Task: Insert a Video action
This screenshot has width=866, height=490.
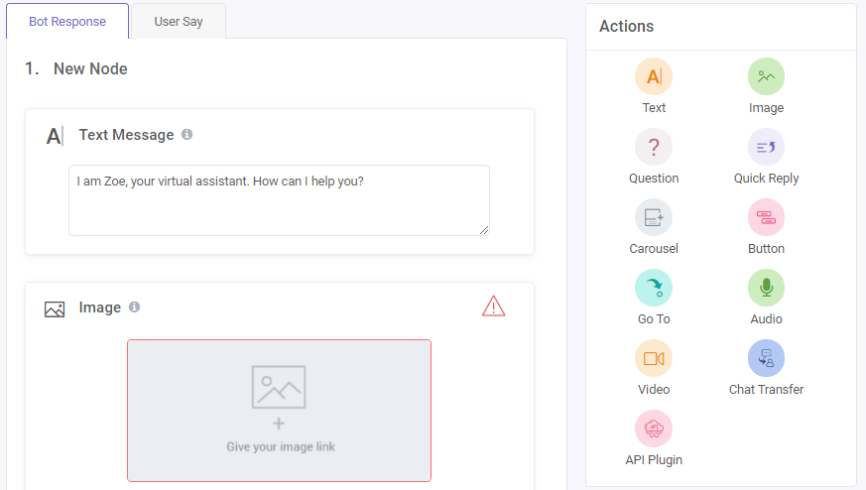Action: pyautogui.click(x=654, y=359)
